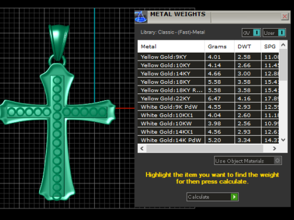Click the 2.60 DWT value
Screen dimensions: 294x220
(x=244, y=116)
